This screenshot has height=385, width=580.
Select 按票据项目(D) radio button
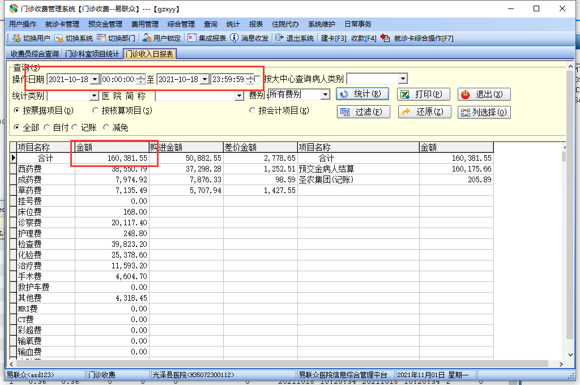pos(16,110)
